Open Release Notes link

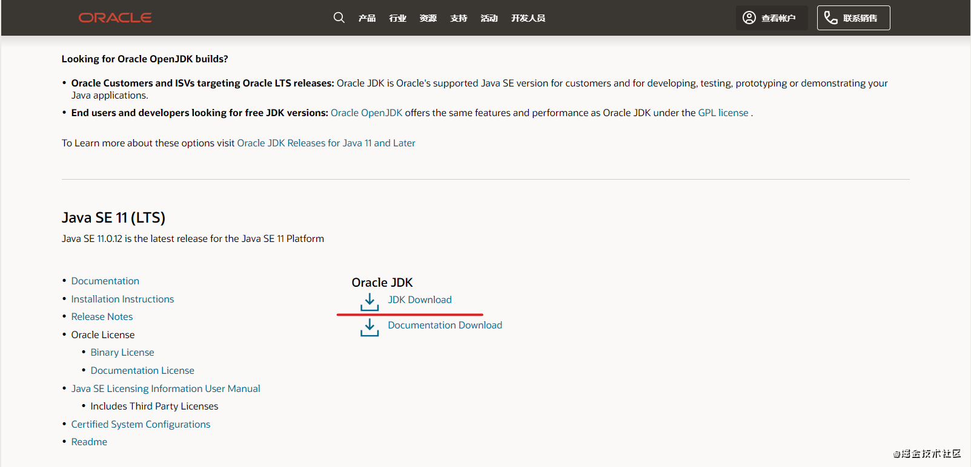[102, 316]
